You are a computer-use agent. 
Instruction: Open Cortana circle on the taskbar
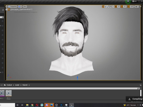[17, 105]
